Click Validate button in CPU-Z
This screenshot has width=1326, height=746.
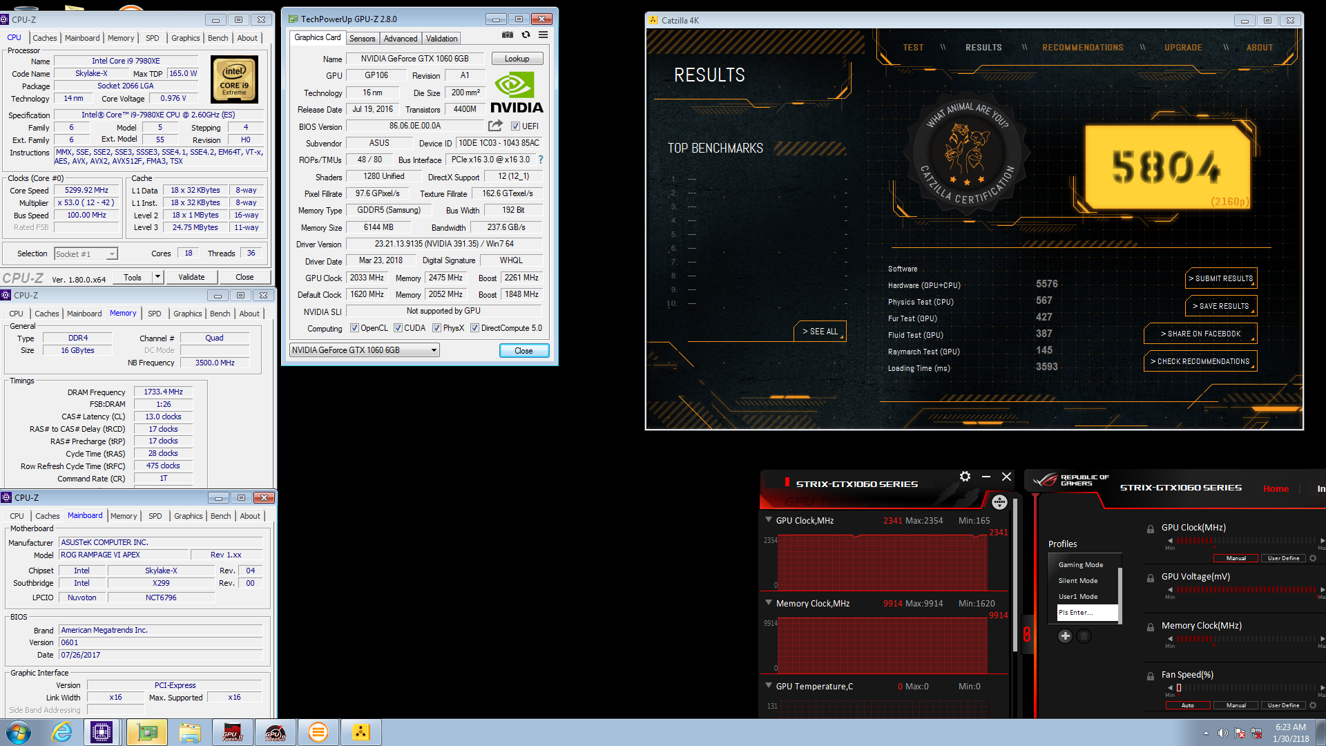[x=191, y=277]
